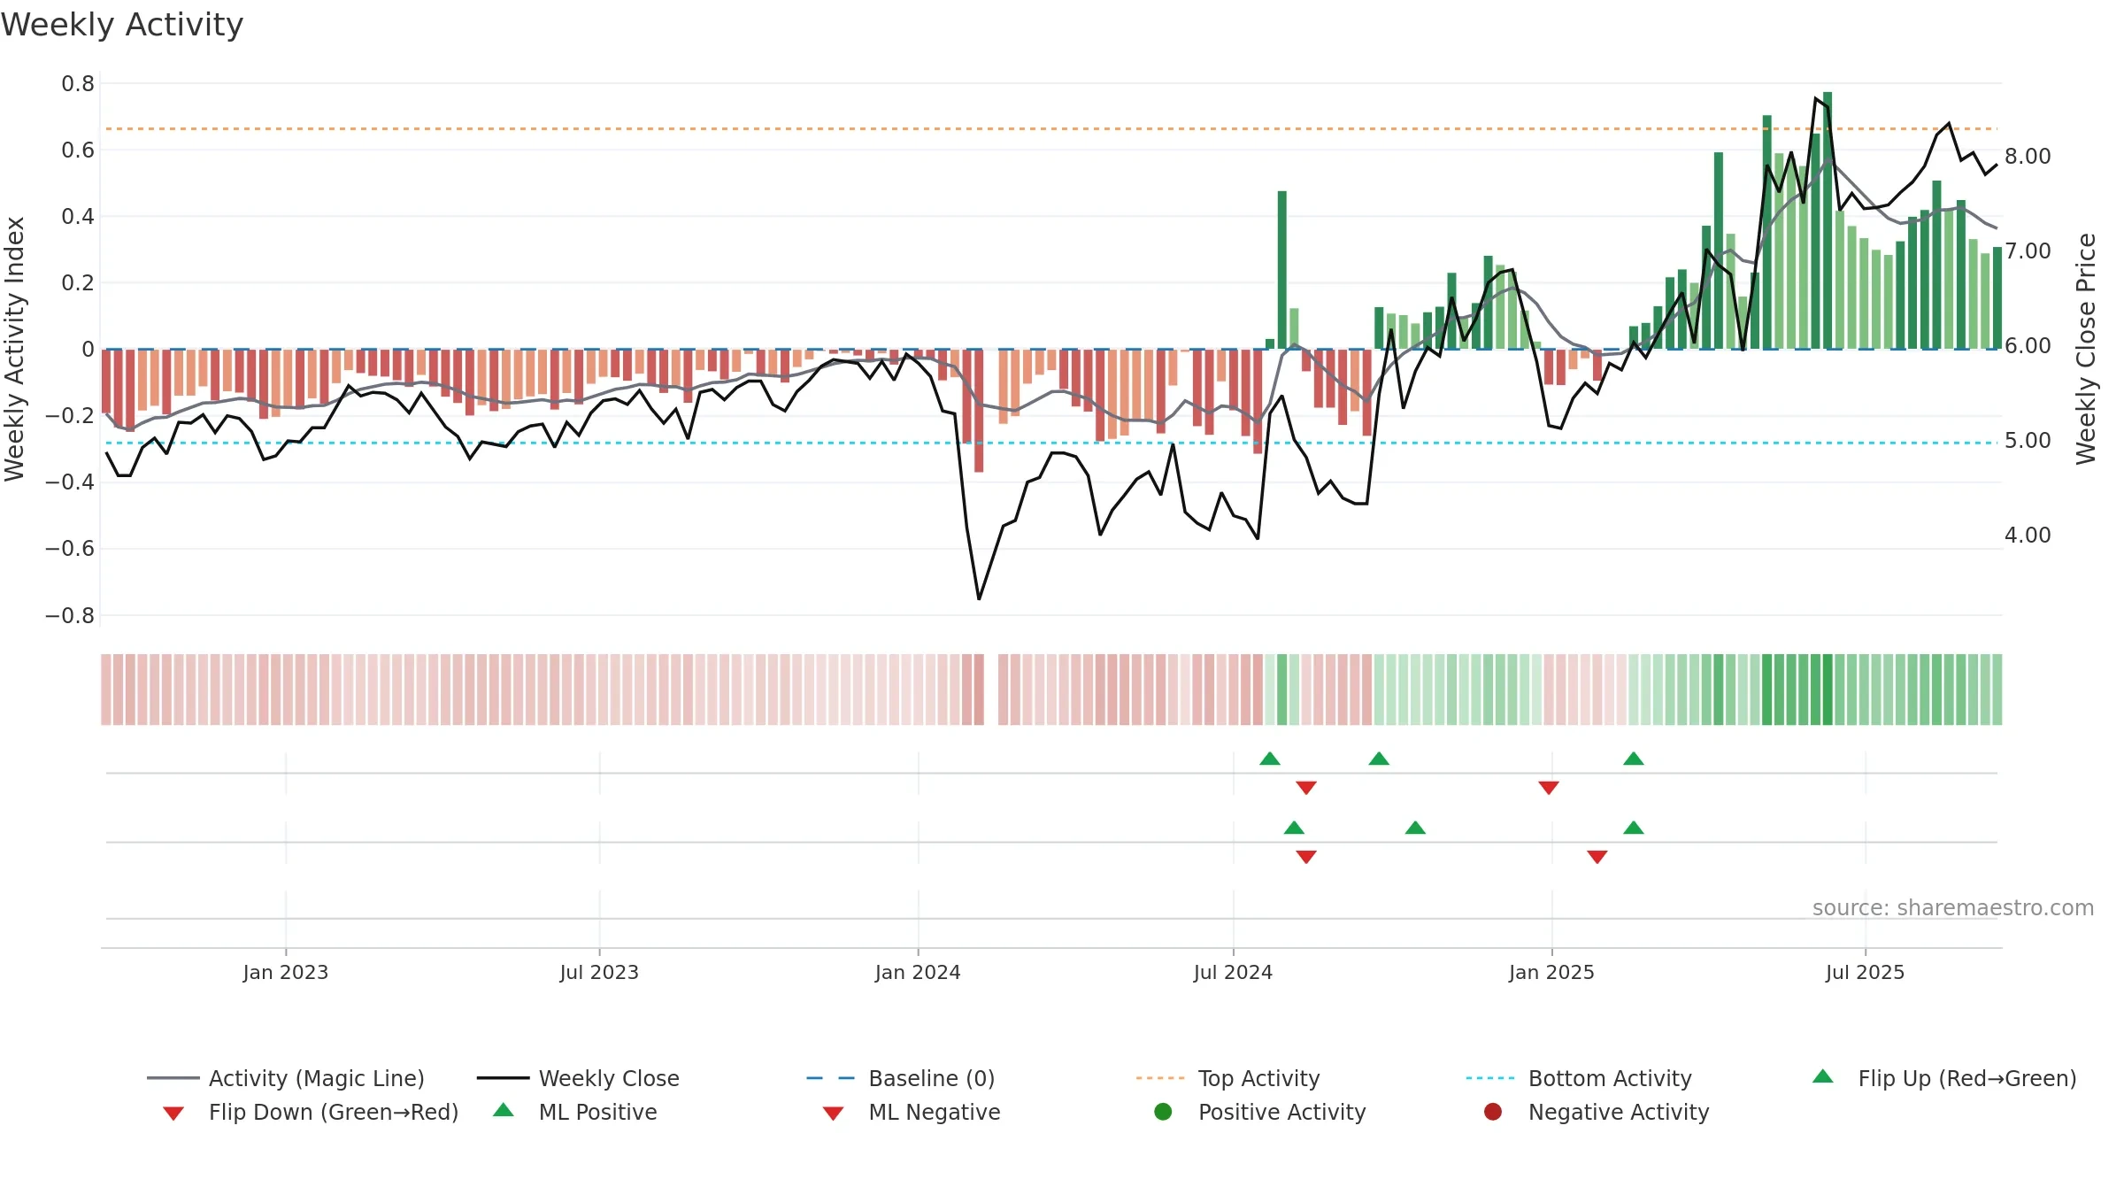
Task: Click the Weekly Activity Index axis title
Action: [14, 349]
